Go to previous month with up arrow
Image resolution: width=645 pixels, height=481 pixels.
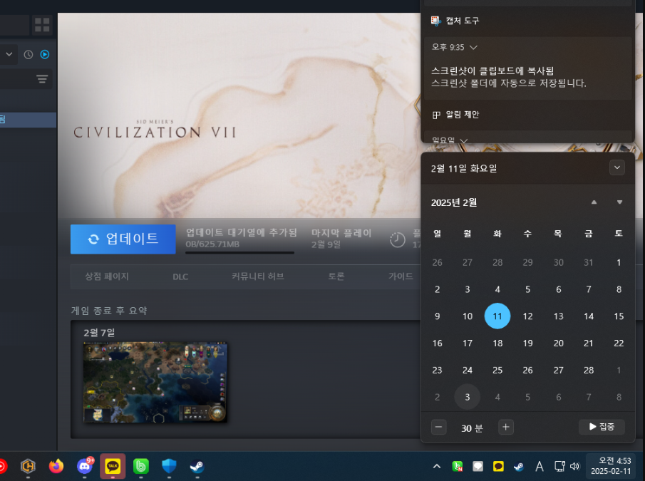tap(594, 202)
